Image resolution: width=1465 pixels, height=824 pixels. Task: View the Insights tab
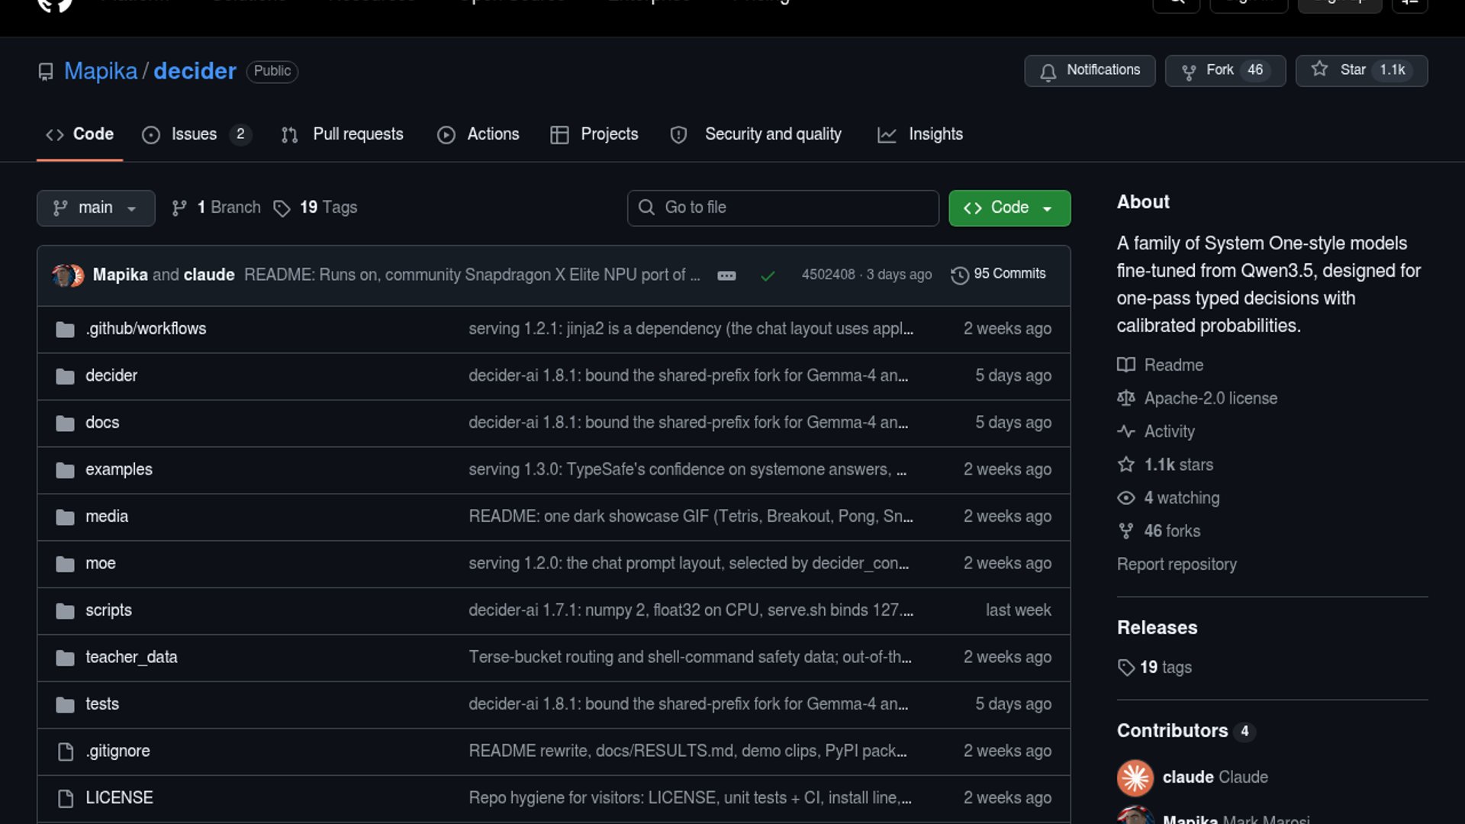coord(920,134)
